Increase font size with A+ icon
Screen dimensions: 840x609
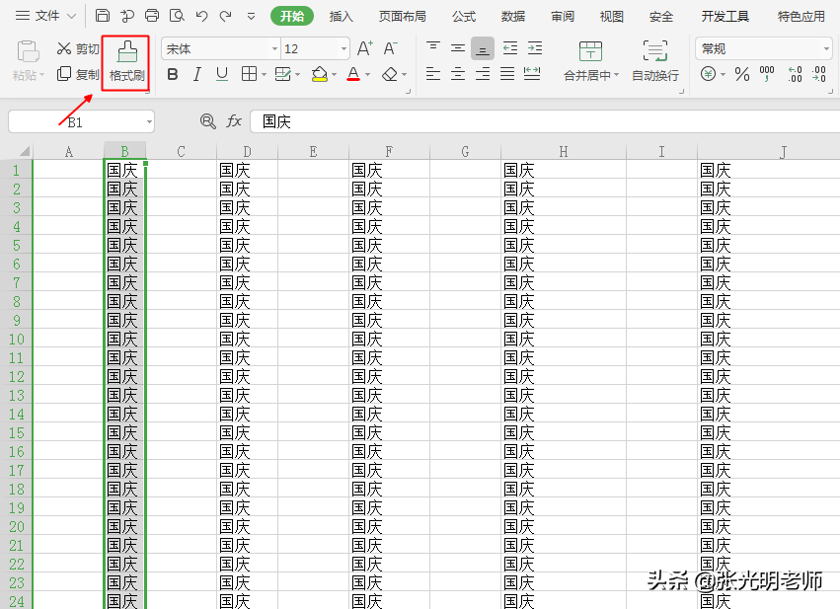click(x=365, y=48)
